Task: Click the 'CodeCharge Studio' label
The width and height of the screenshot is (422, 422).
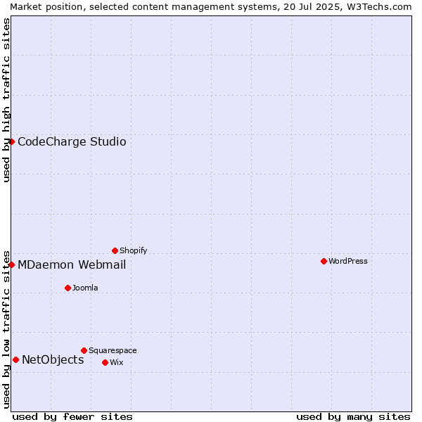Action: [x=72, y=142]
